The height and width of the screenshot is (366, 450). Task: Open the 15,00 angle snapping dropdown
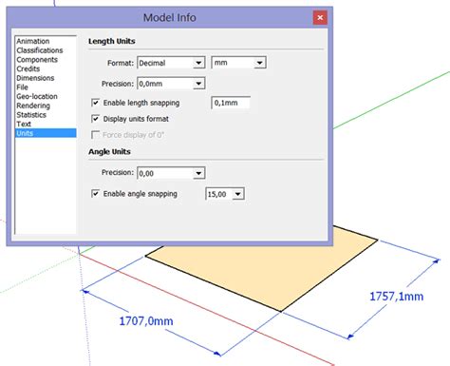225,194
